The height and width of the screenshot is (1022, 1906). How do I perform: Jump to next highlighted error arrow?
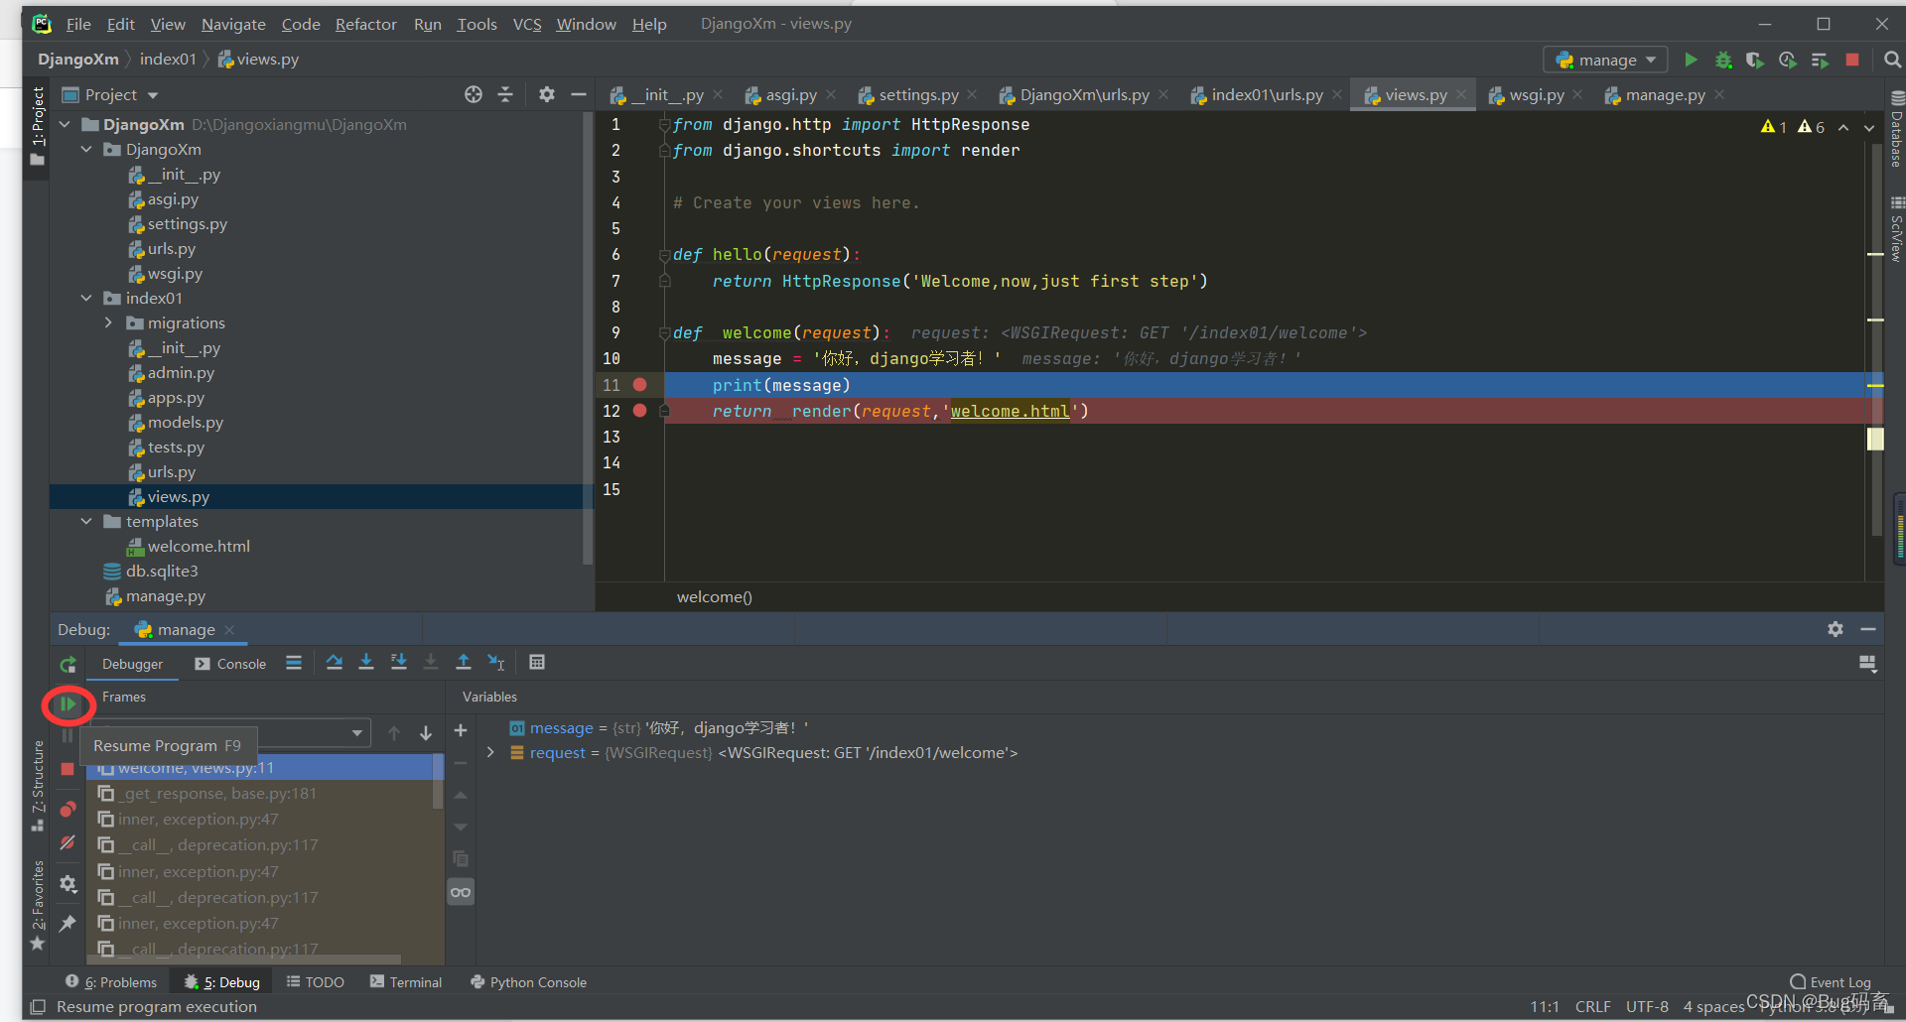pyautogui.click(x=1868, y=127)
